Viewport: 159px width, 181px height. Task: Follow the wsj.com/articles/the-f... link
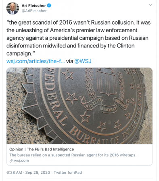[x=36, y=61]
